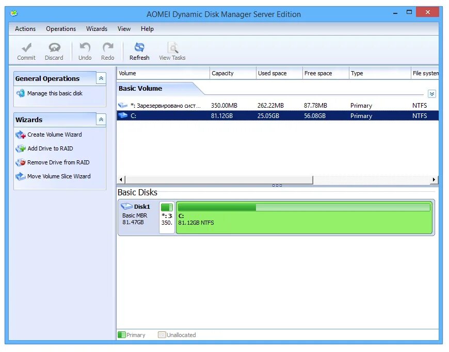The height and width of the screenshot is (352, 449).
Task: Click the Disk1 drive icon
Action: pos(126,206)
